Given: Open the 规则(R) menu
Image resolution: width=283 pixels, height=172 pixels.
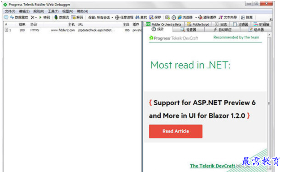Looking at the screenshot, I should (39, 11).
